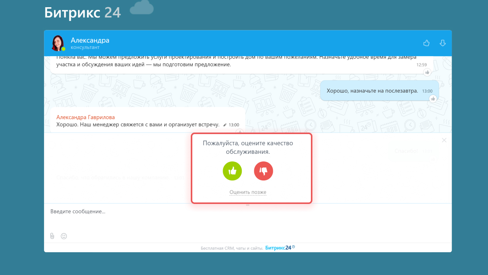Click the Битрикс24 footer link
Viewport: 488px width, 275px height.
click(280, 248)
